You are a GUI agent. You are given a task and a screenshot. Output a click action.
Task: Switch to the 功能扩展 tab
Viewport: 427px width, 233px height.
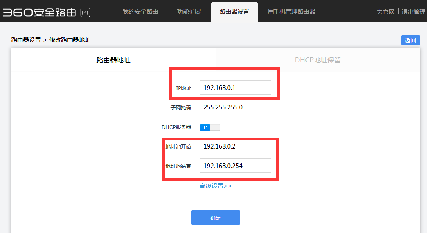189,12
